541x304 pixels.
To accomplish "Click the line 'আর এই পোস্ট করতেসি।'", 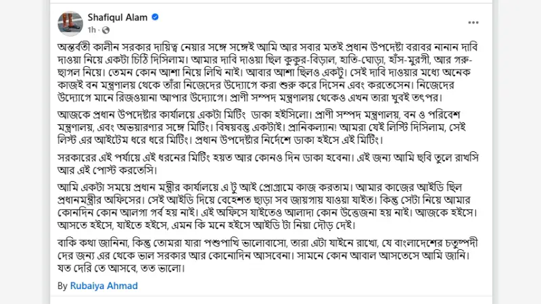I will [108, 170].
